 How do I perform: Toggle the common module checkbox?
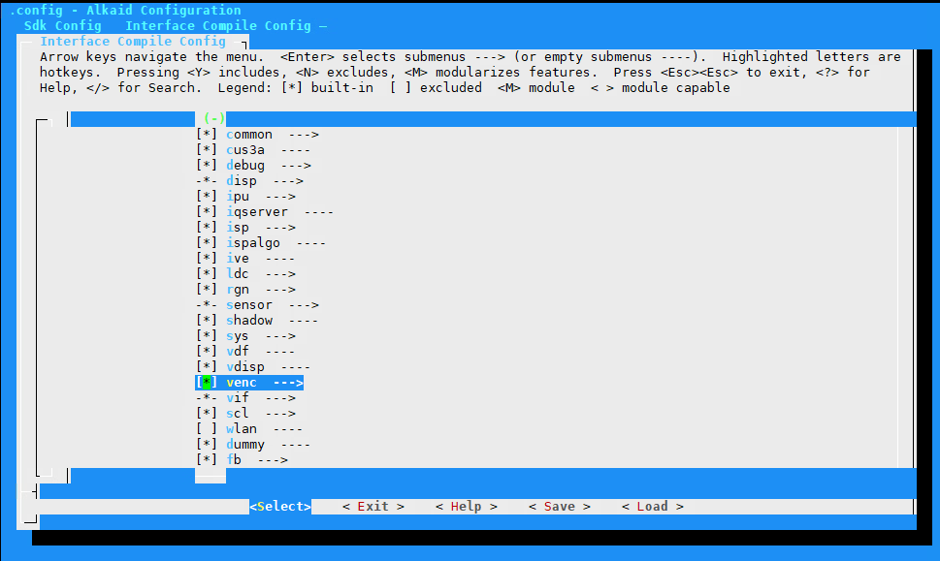click(207, 135)
